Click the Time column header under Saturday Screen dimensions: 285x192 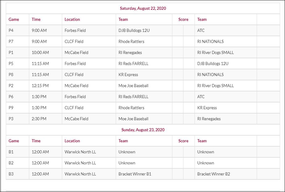tap(36, 19)
